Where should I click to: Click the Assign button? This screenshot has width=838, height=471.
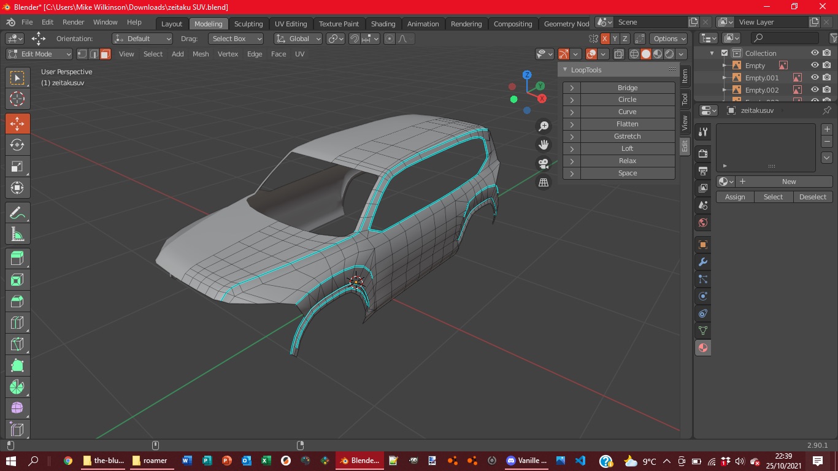click(735, 197)
